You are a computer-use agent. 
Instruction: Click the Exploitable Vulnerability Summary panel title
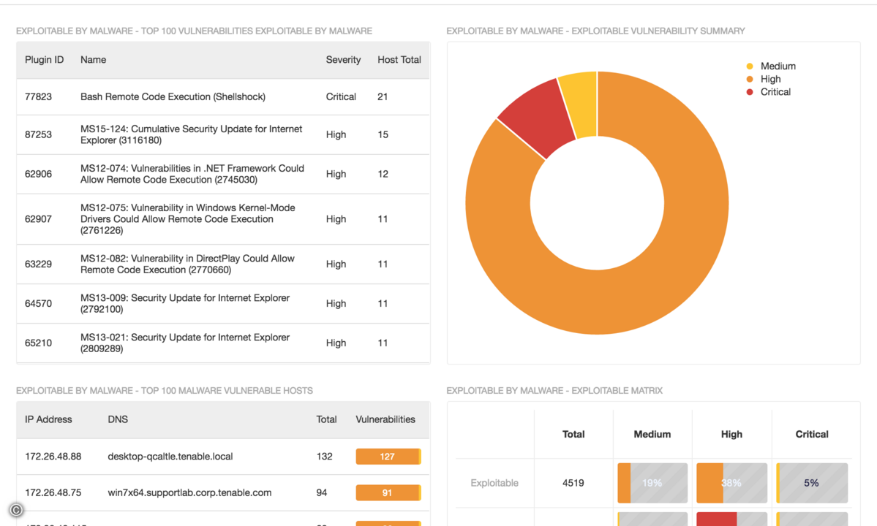[595, 31]
